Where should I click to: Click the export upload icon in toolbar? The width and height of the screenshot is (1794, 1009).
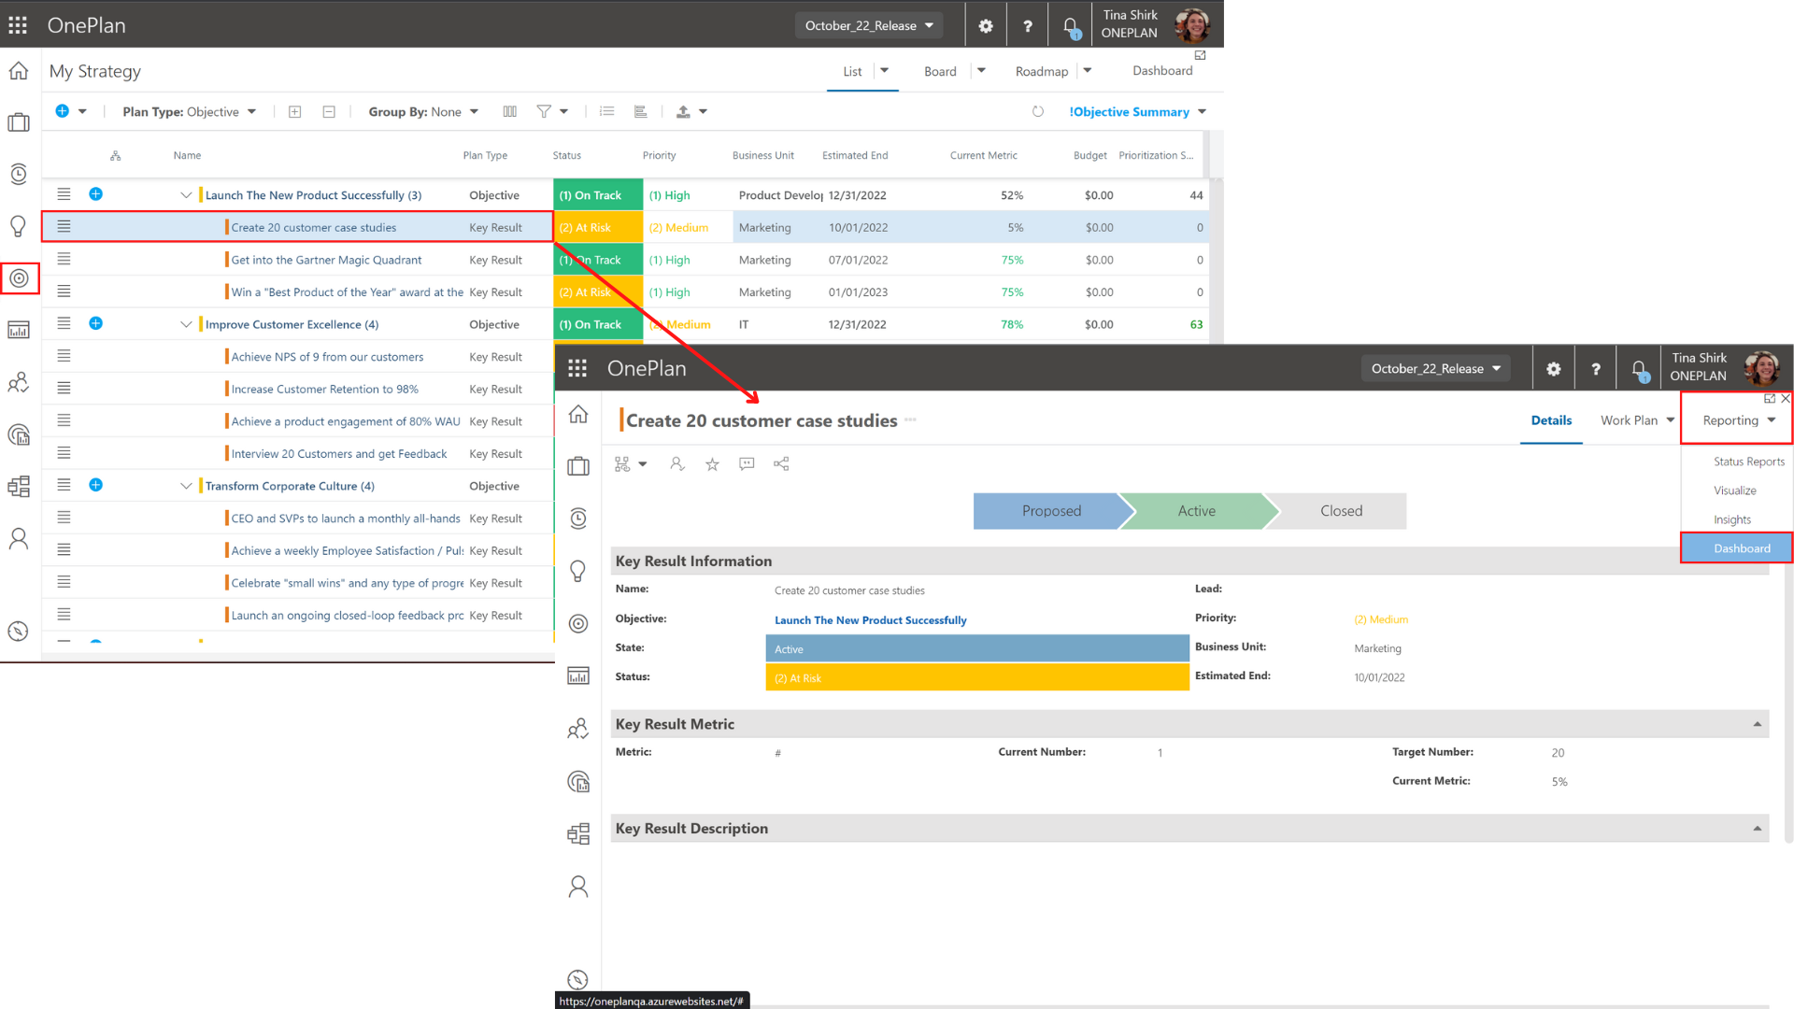683,111
